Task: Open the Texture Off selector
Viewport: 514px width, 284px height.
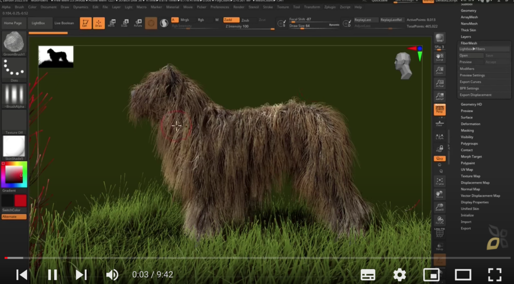Action: [x=14, y=122]
